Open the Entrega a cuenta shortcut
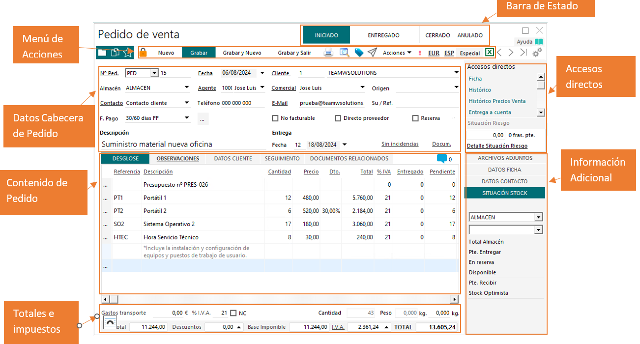 click(490, 113)
